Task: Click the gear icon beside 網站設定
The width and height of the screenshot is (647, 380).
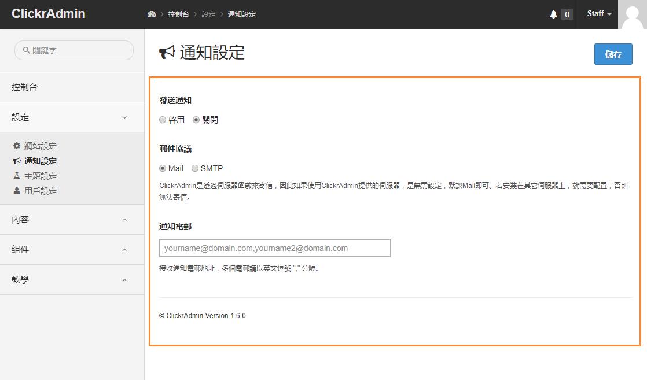Action: pyautogui.click(x=17, y=146)
